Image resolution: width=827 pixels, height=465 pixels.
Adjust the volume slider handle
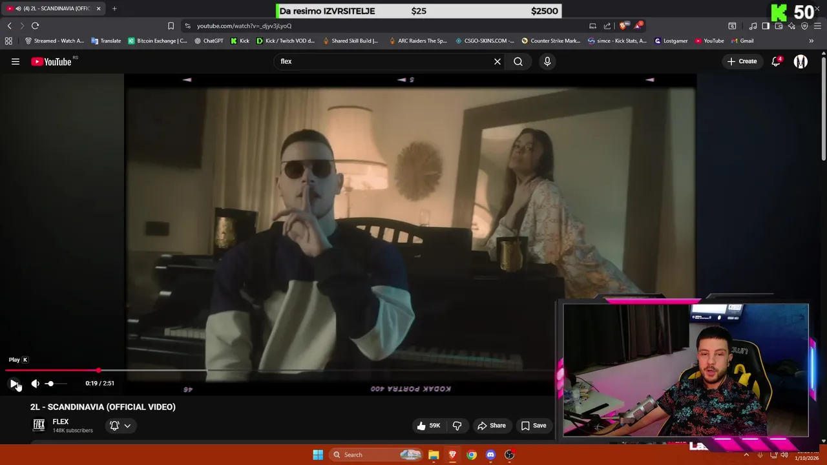(x=50, y=384)
